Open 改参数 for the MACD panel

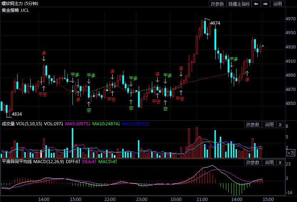coord(253,162)
